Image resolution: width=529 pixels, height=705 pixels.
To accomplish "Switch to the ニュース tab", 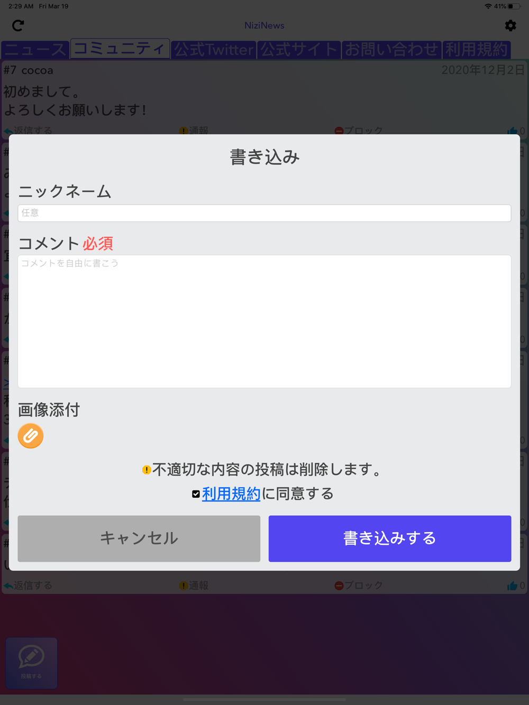I will pos(35,50).
